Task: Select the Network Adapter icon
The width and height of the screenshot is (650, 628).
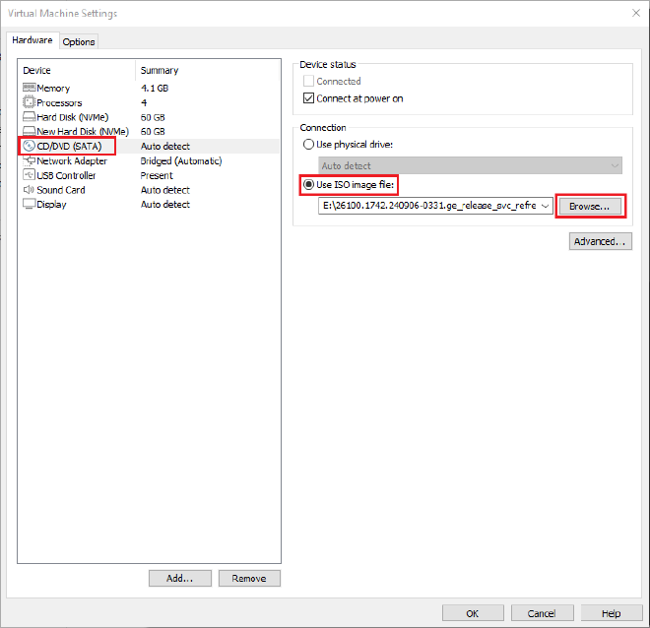Action: click(x=29, y=160)
